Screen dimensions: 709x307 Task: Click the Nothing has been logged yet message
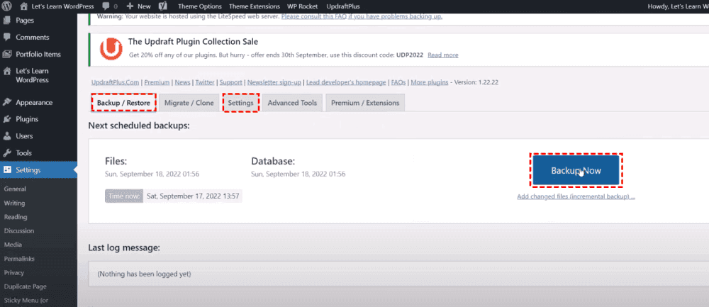click(x=144, y=274)
